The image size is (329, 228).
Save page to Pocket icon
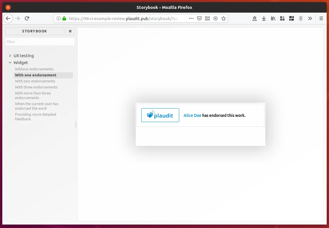(x=199, y=18)
